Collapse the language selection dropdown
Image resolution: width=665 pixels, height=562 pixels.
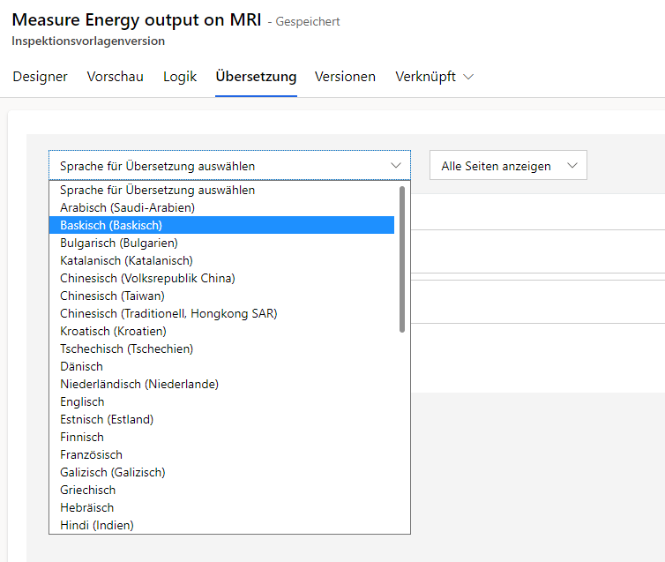229,166
